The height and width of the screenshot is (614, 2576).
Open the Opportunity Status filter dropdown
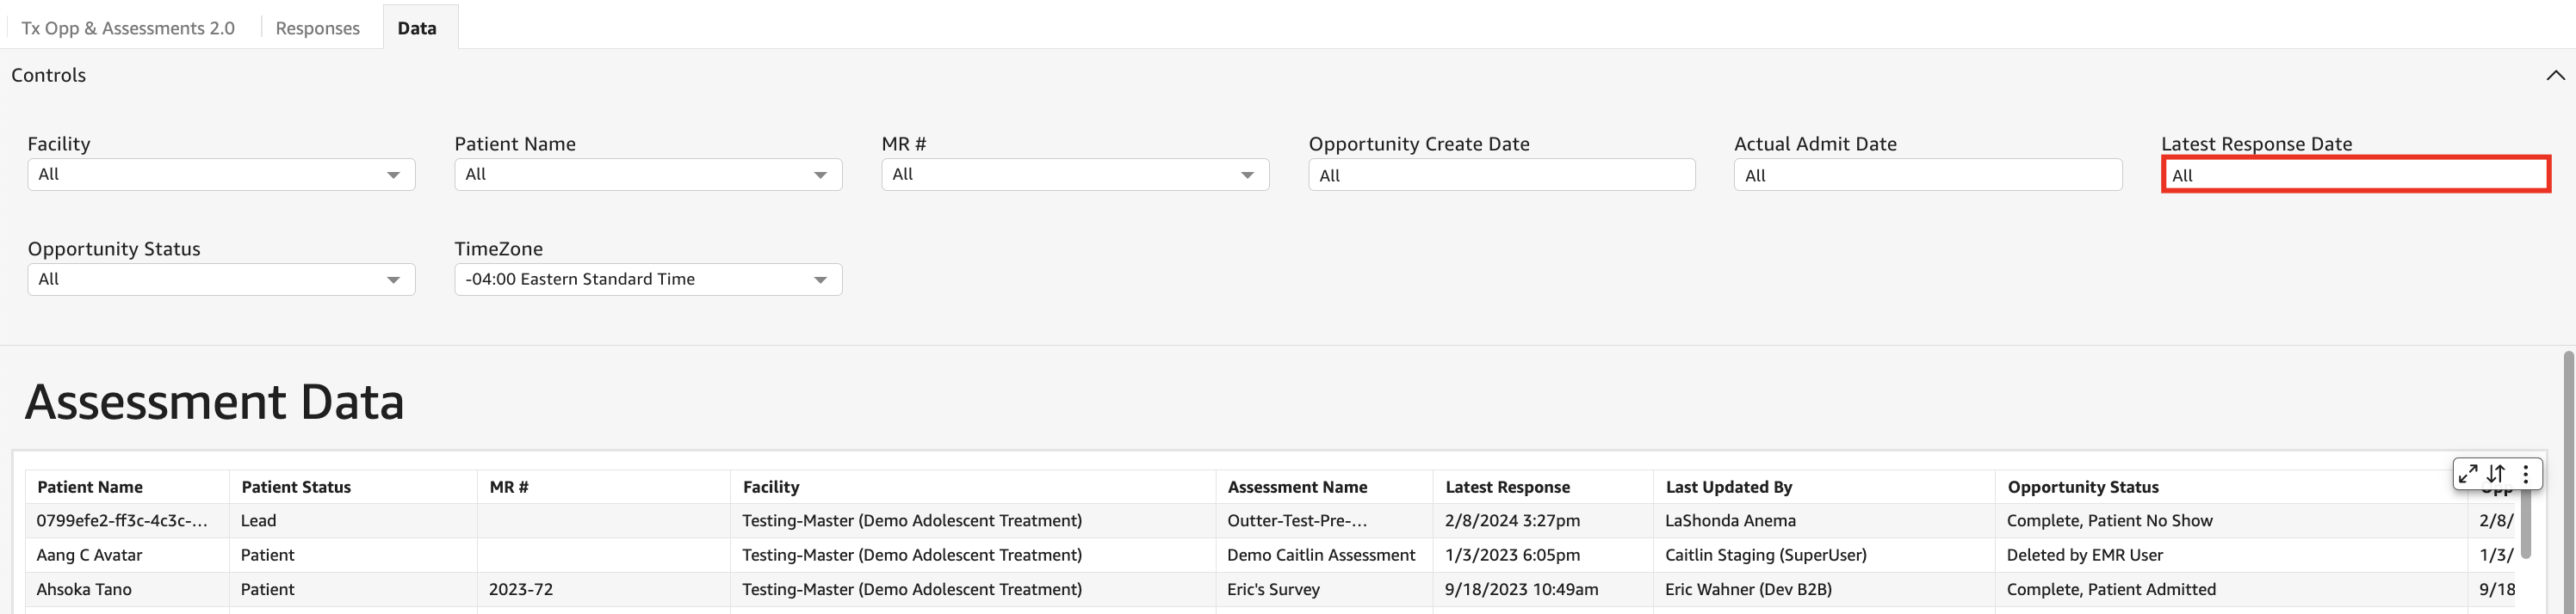[x=221, y=279]
